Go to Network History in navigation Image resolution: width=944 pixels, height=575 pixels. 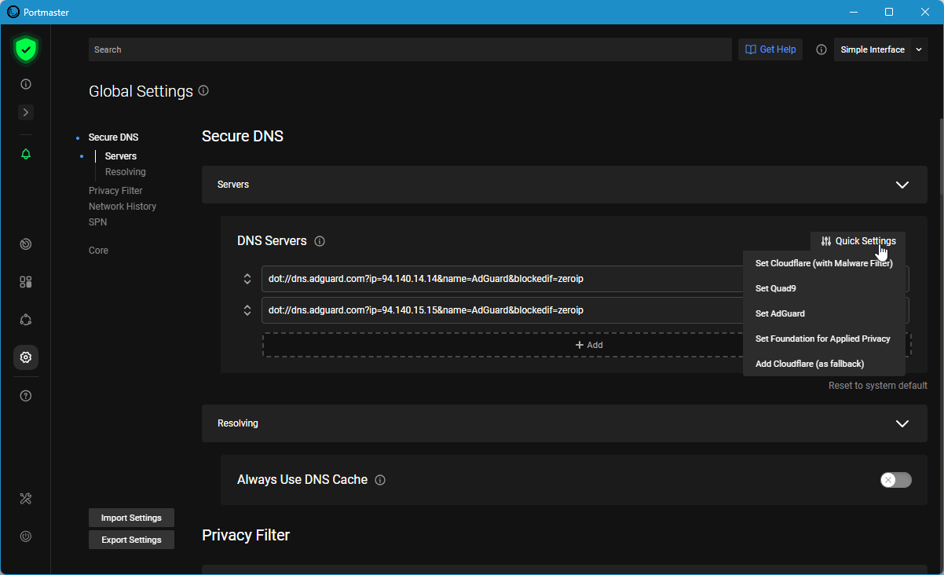pyautogui.click(x=123, y=207)
